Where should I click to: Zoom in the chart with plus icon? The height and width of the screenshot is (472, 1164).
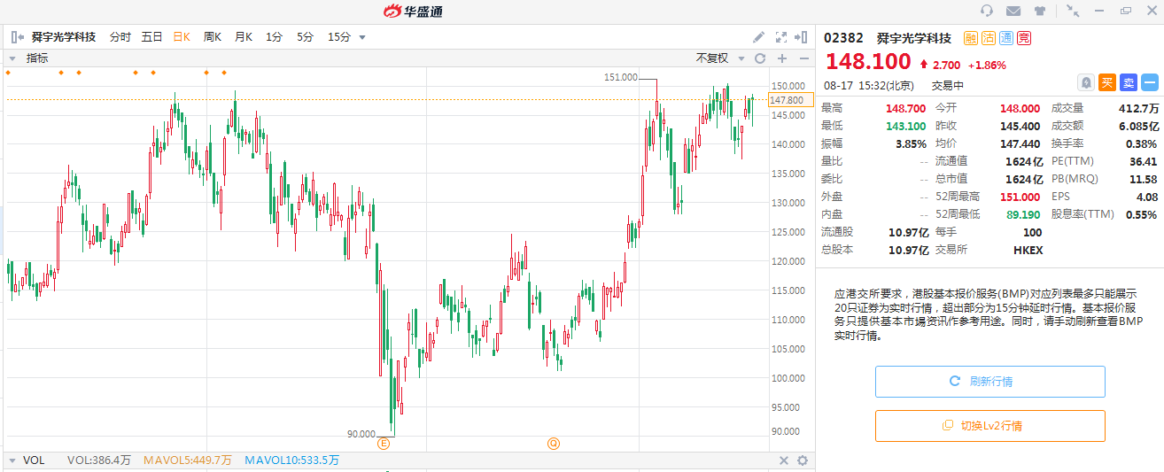[x=781, y=58]
